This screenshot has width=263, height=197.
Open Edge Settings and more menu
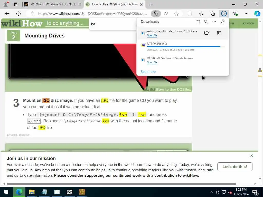246,14
